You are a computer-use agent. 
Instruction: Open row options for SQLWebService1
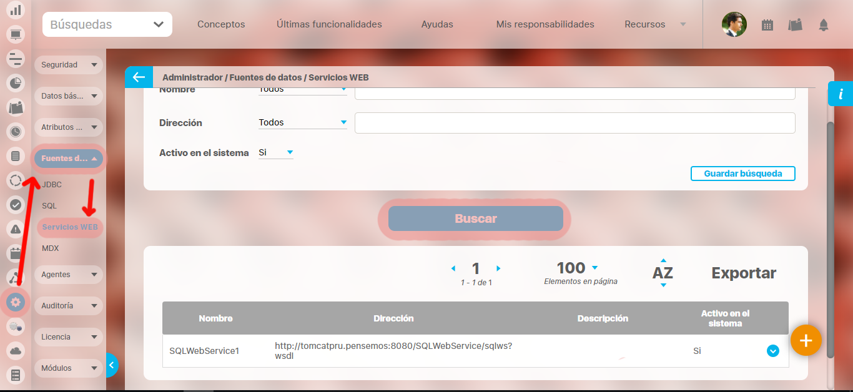click(772, 351)
